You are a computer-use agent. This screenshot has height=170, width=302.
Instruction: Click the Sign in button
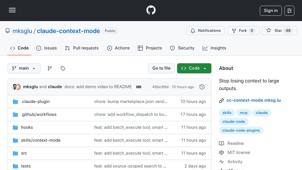[271, 11]
